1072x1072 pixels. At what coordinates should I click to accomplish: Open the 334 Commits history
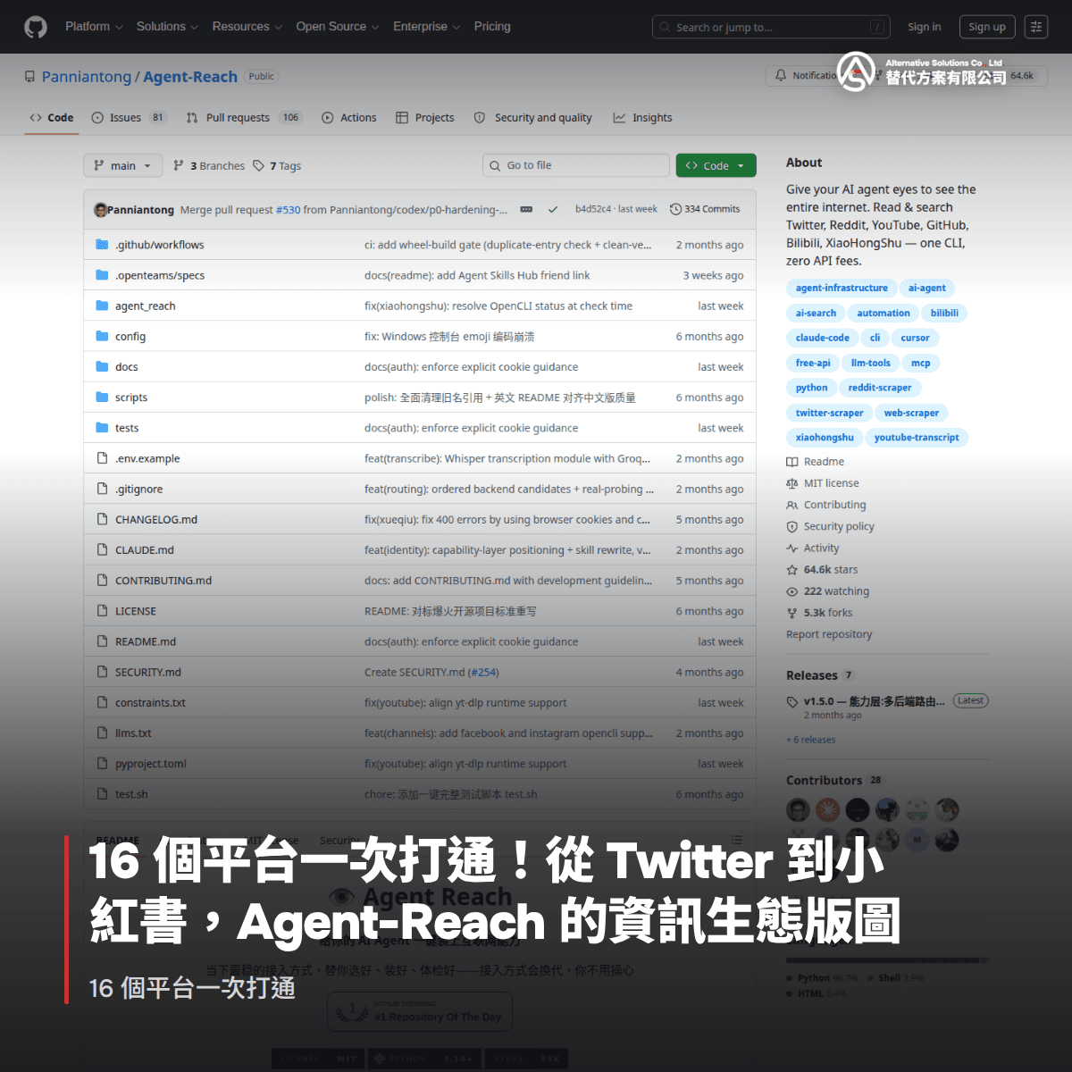(x=705, y=209)
